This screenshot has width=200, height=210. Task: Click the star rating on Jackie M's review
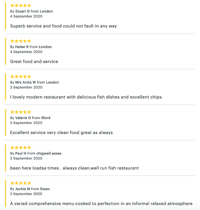[21, 183]
